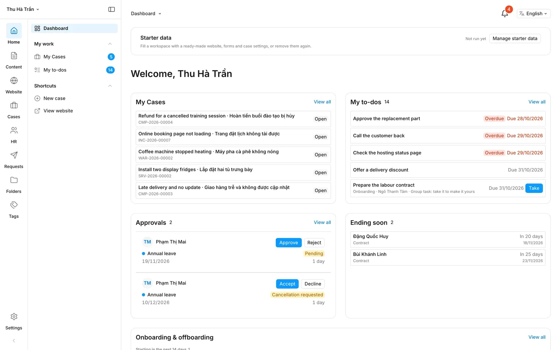This screenshot has width=560, height=350.
Task: Open the Folders icon
Action: 14,180
